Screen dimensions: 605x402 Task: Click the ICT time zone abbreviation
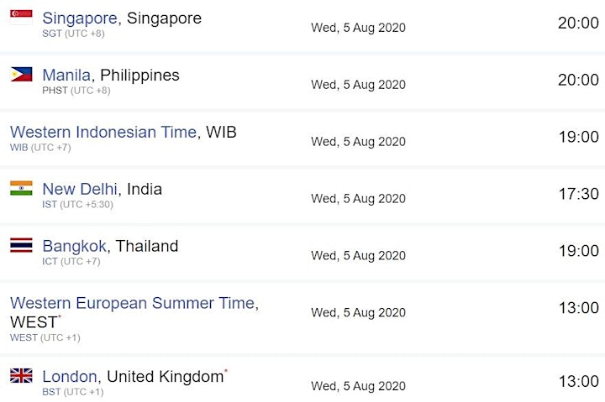[50, 261]
